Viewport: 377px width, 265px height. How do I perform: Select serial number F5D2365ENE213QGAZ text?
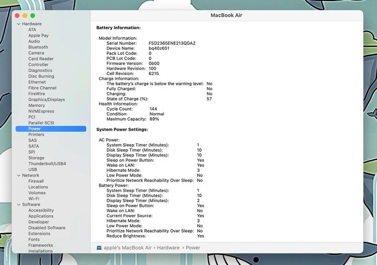pos(172,43)
